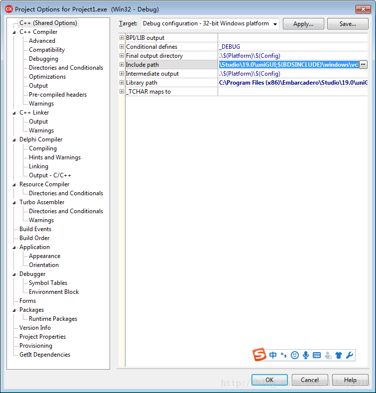The image size is (376, 393).
Task: Expand the Library path row
Action: (x=122, y=83)
